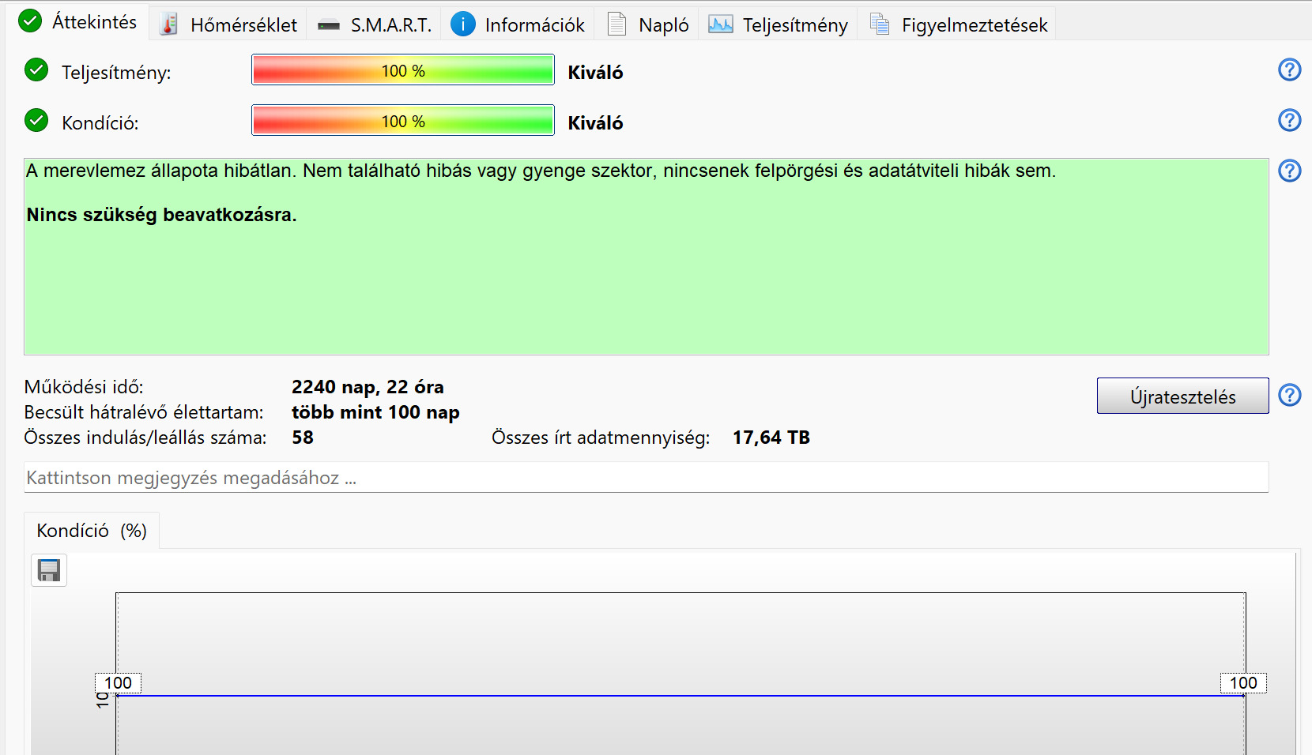The height and width of the screenshot is (755, 1312).
Task: Click the value '2240 nap, 22 óra'
Action: [368, 387]
